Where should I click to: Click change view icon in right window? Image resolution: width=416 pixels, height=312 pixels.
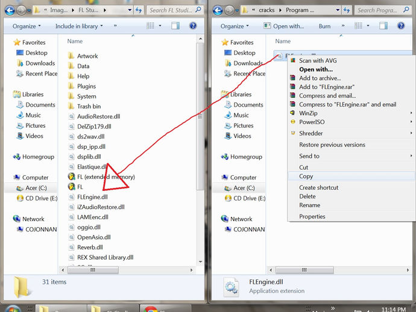coord(359,26)
